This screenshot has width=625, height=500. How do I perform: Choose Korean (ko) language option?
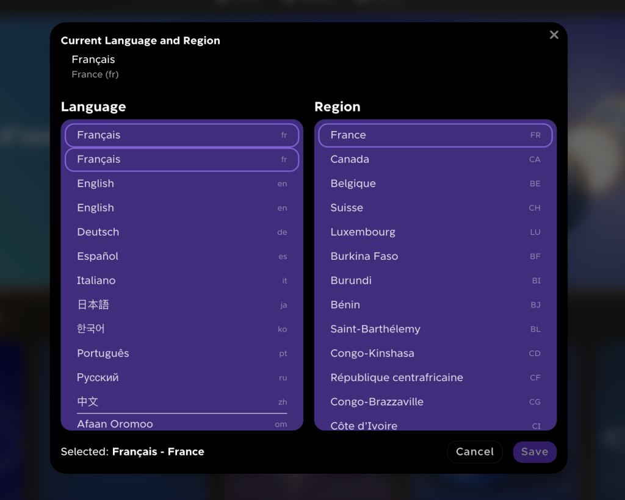pos(182,329)
